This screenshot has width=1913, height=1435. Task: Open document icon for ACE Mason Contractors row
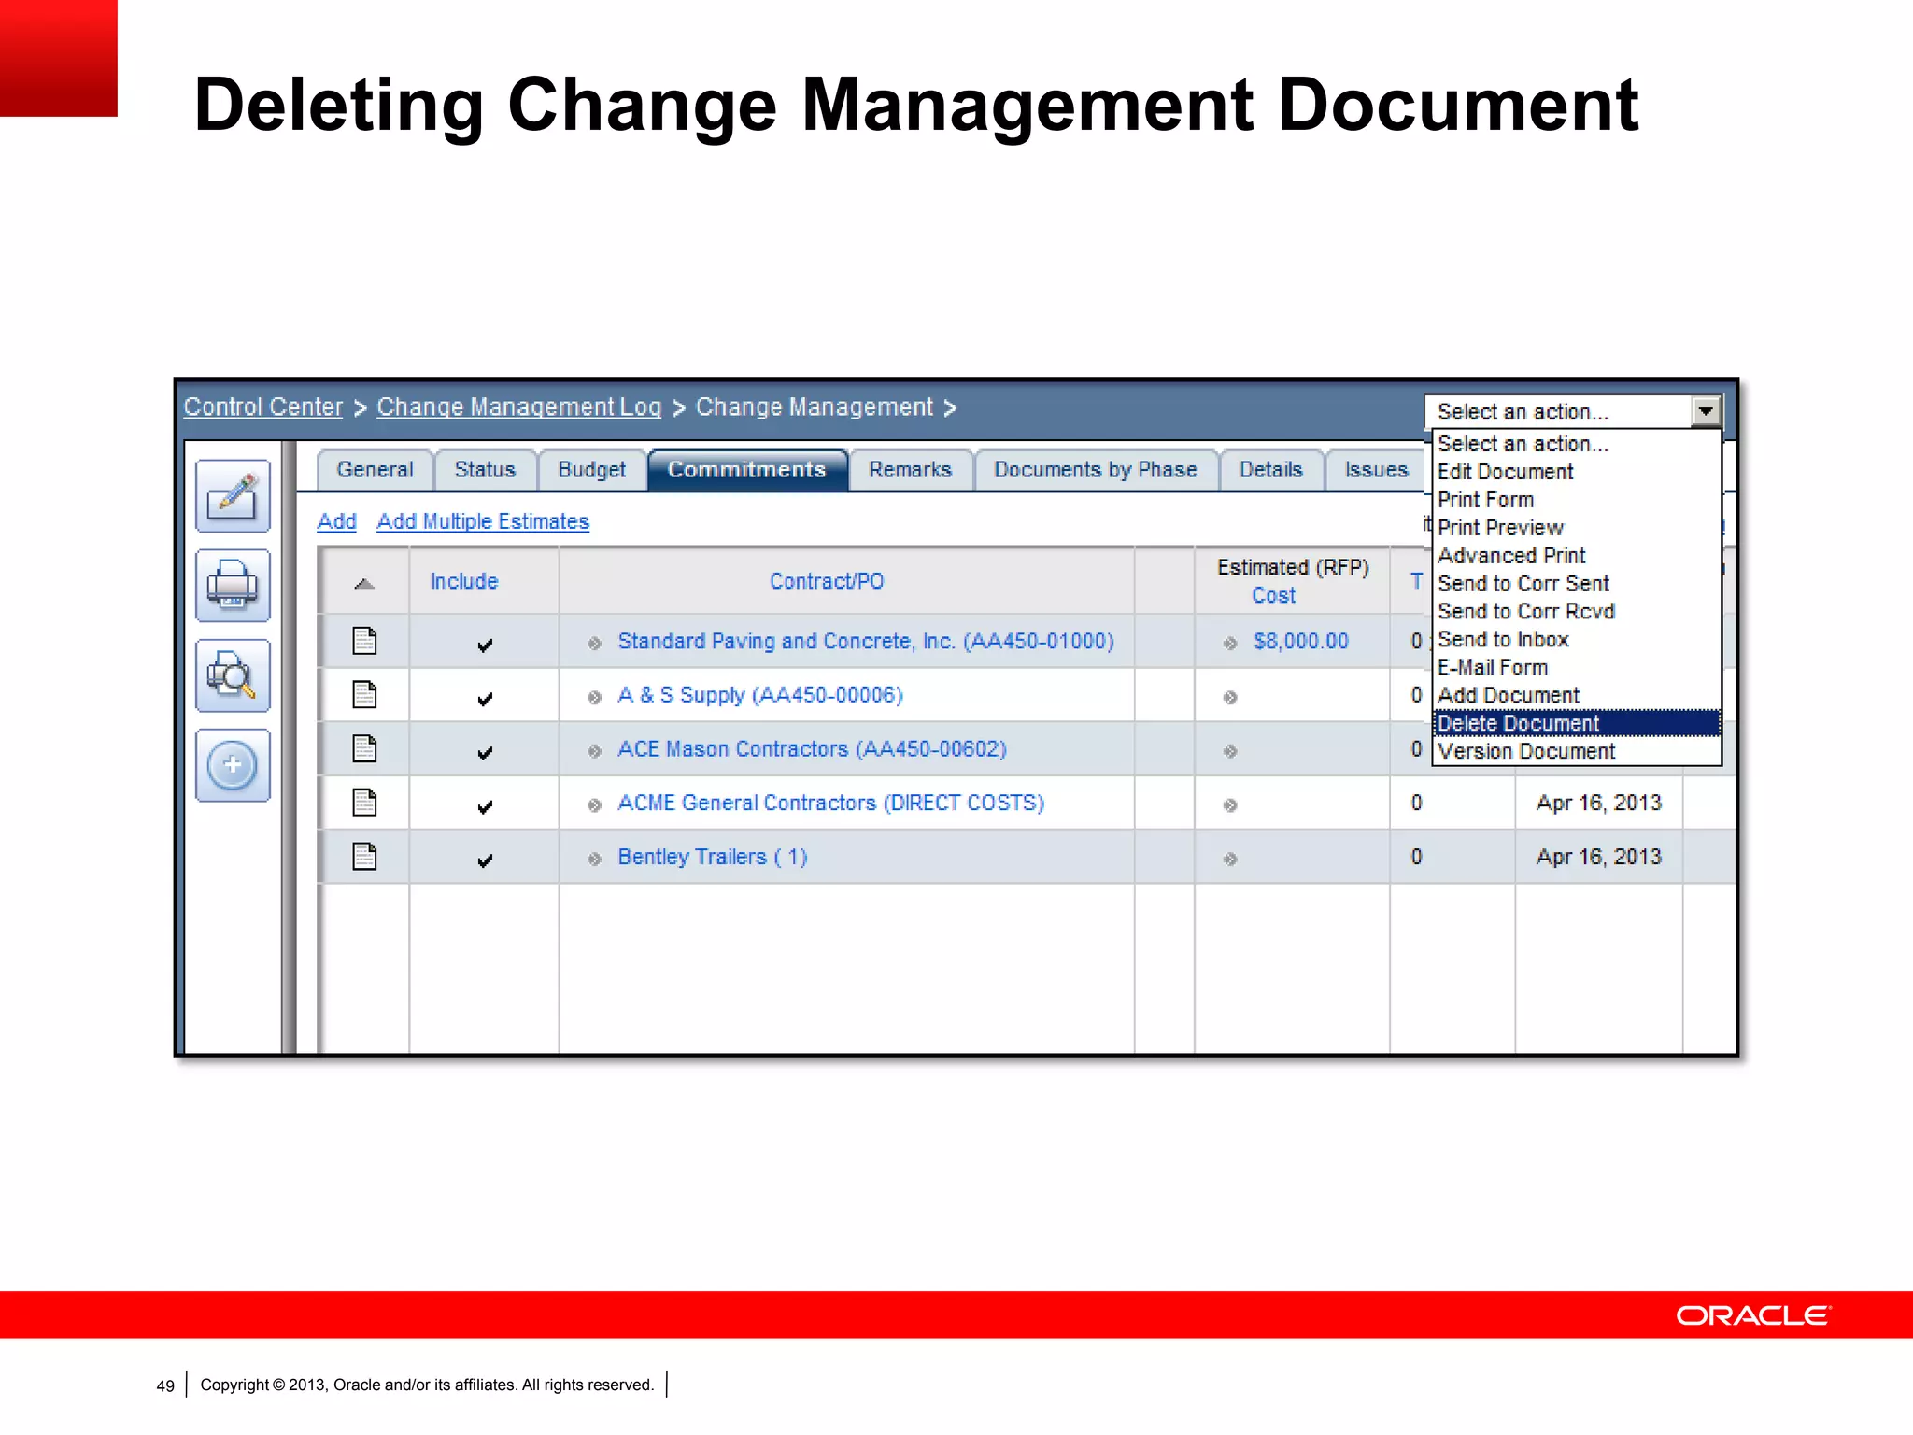click(364, 748)
